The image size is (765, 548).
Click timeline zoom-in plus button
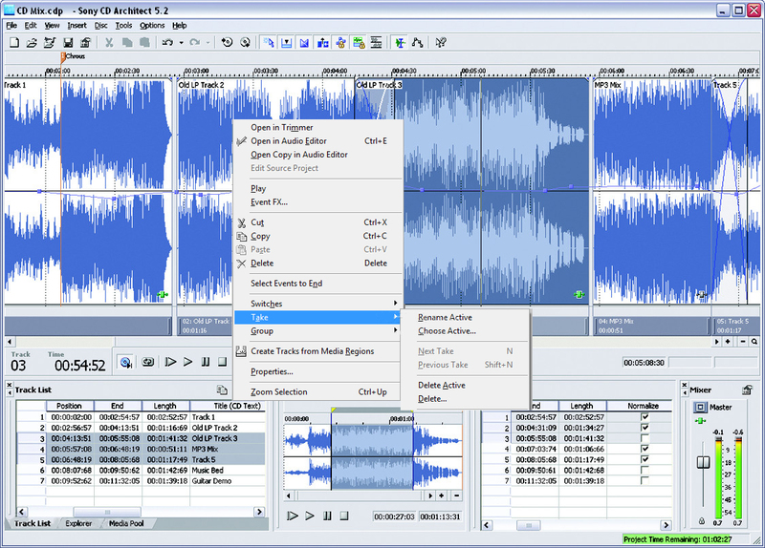coord(728,342)
